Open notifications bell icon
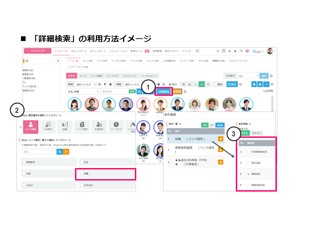323x242 pixels. pyautogui.click(x=235, y=51)
